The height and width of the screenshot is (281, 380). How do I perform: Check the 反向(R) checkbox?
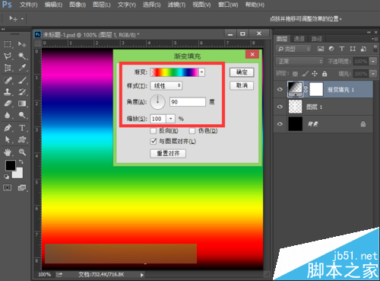[x=153, y=131]
